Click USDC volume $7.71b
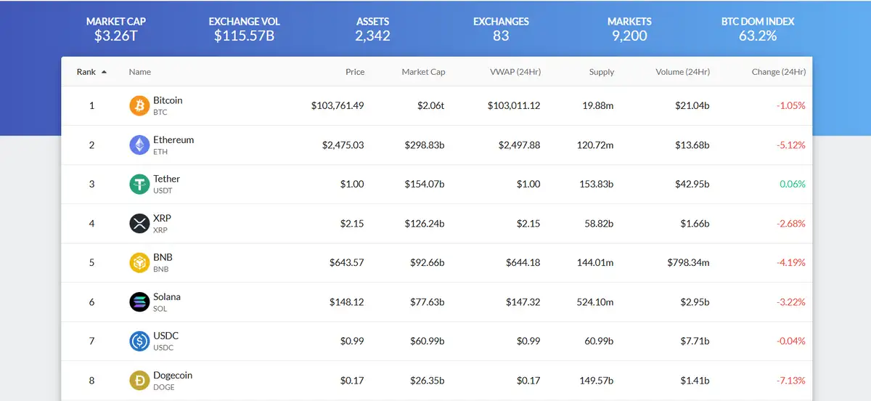This screenshot has width=871, height=401. click(x=695, y=341)
